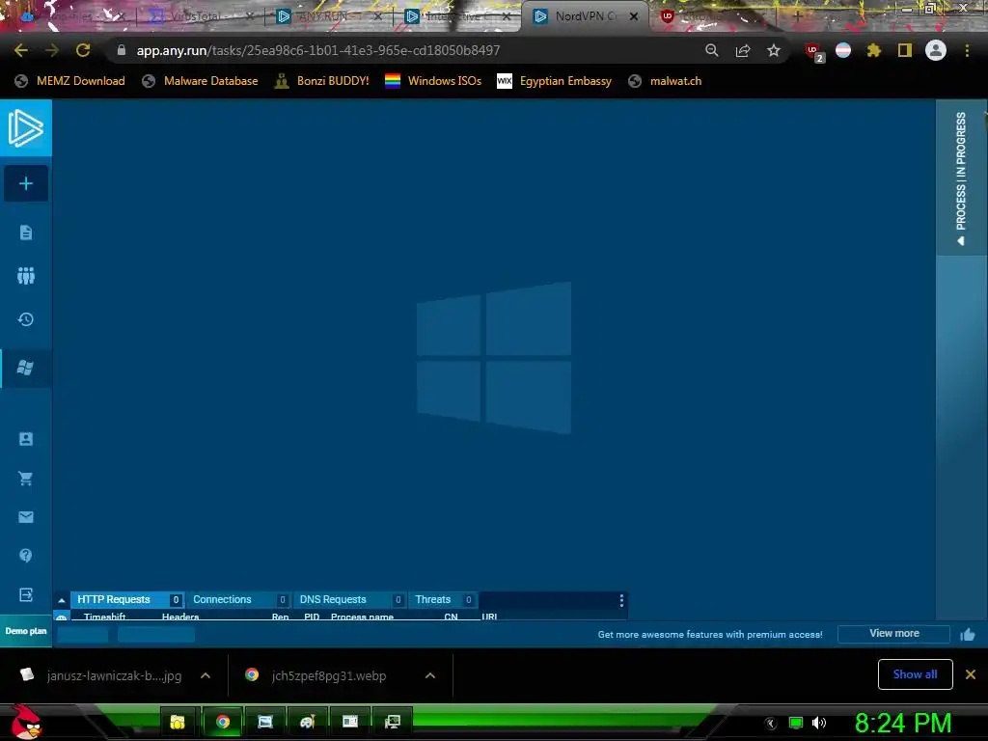This screenshot has width=988, height=741.
Task: Click the logout exit icon in the sidebar
Action: click(x=26, y=594)
